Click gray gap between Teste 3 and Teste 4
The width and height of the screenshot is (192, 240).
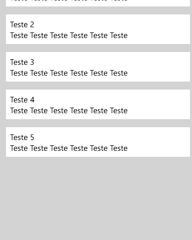(x=98, y=86)
